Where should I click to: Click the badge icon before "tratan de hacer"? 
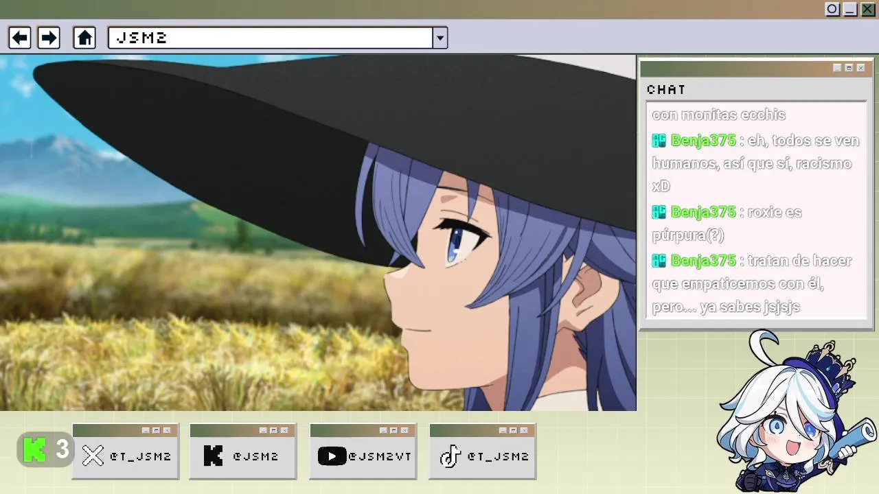click(x=659, y=261)
